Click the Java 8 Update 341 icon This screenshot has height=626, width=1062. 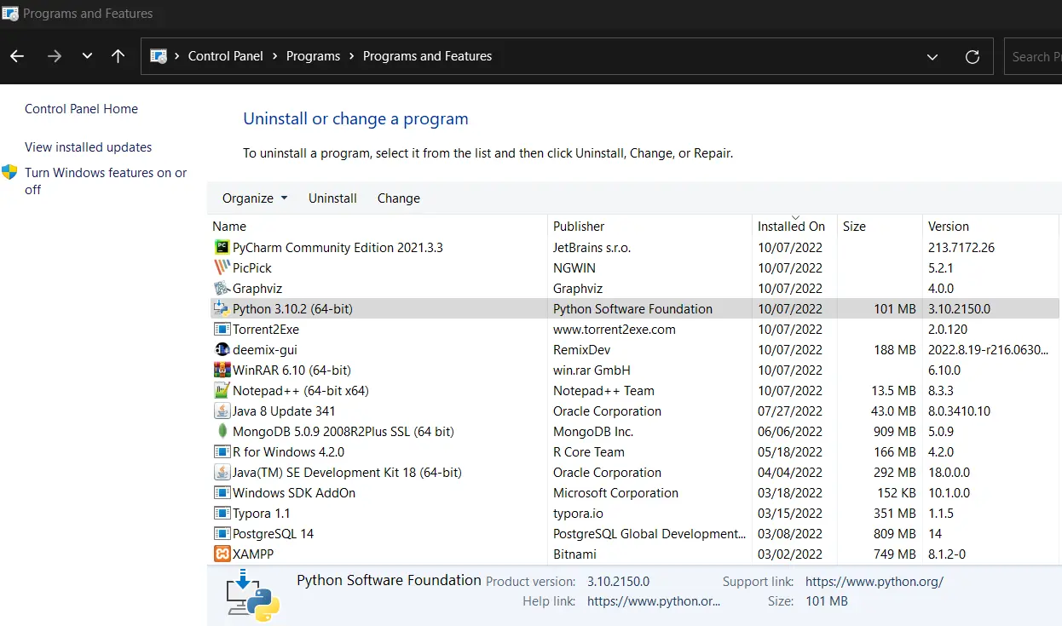[222, 411]
